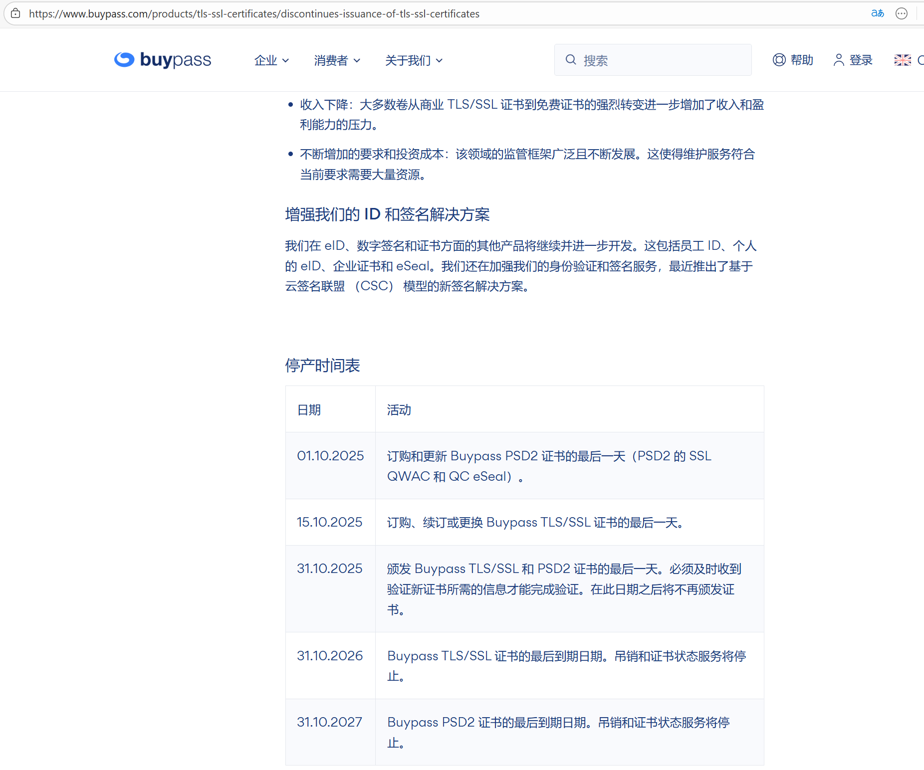924x770 pixels.
Task: Click the search magnifier icon
Action: 571,60
